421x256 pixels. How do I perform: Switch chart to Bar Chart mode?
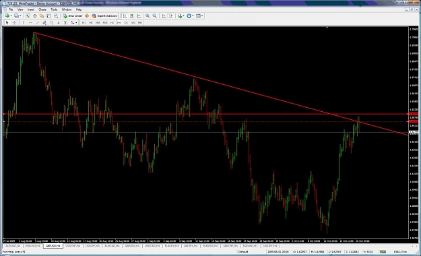pyautogui.click(x=125, y=16)
